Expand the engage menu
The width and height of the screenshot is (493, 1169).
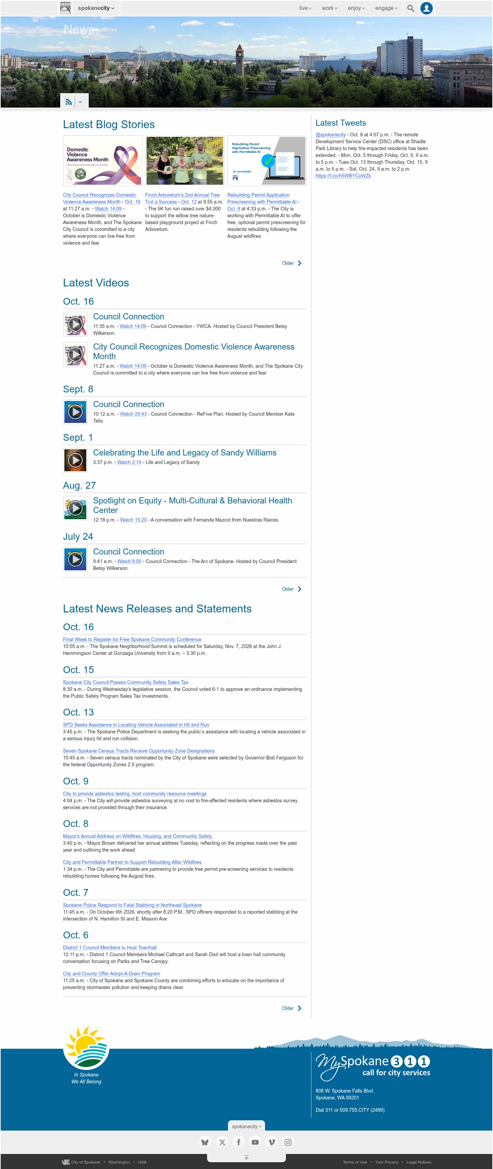pos(387,8)
